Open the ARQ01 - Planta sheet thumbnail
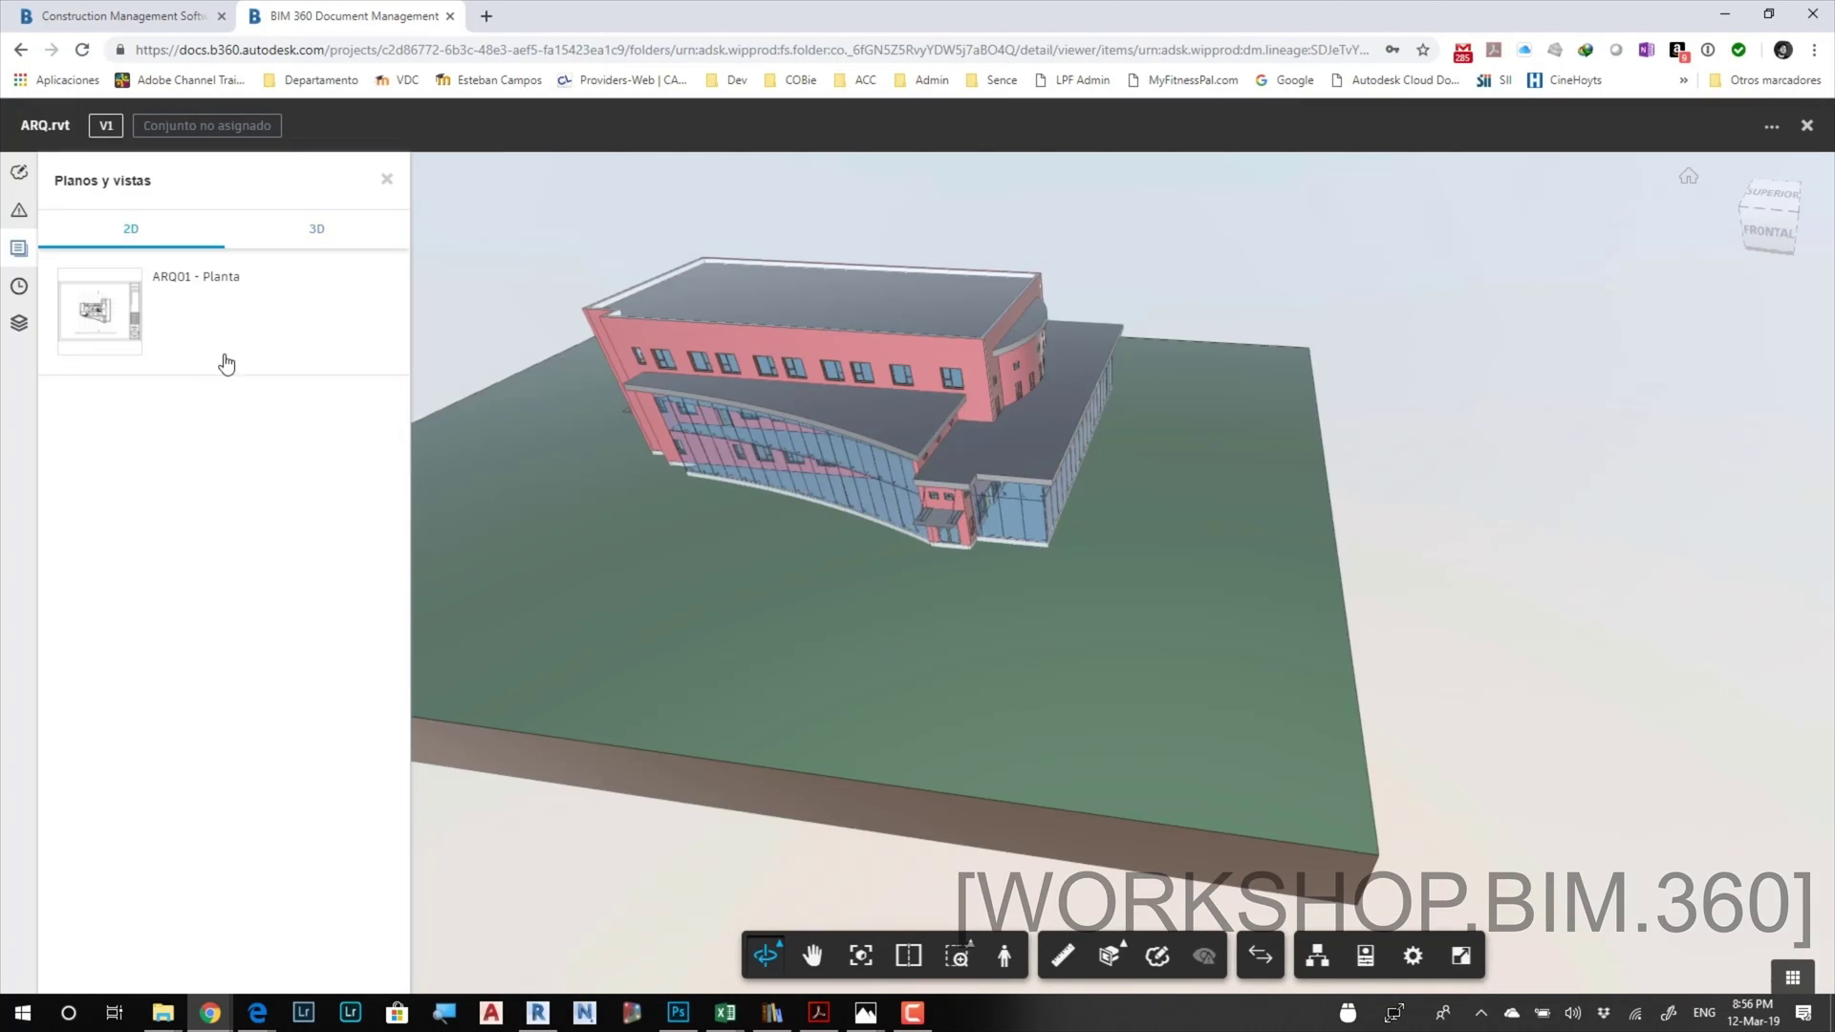Screen dimensions: 1835x1032 [99, 311]
